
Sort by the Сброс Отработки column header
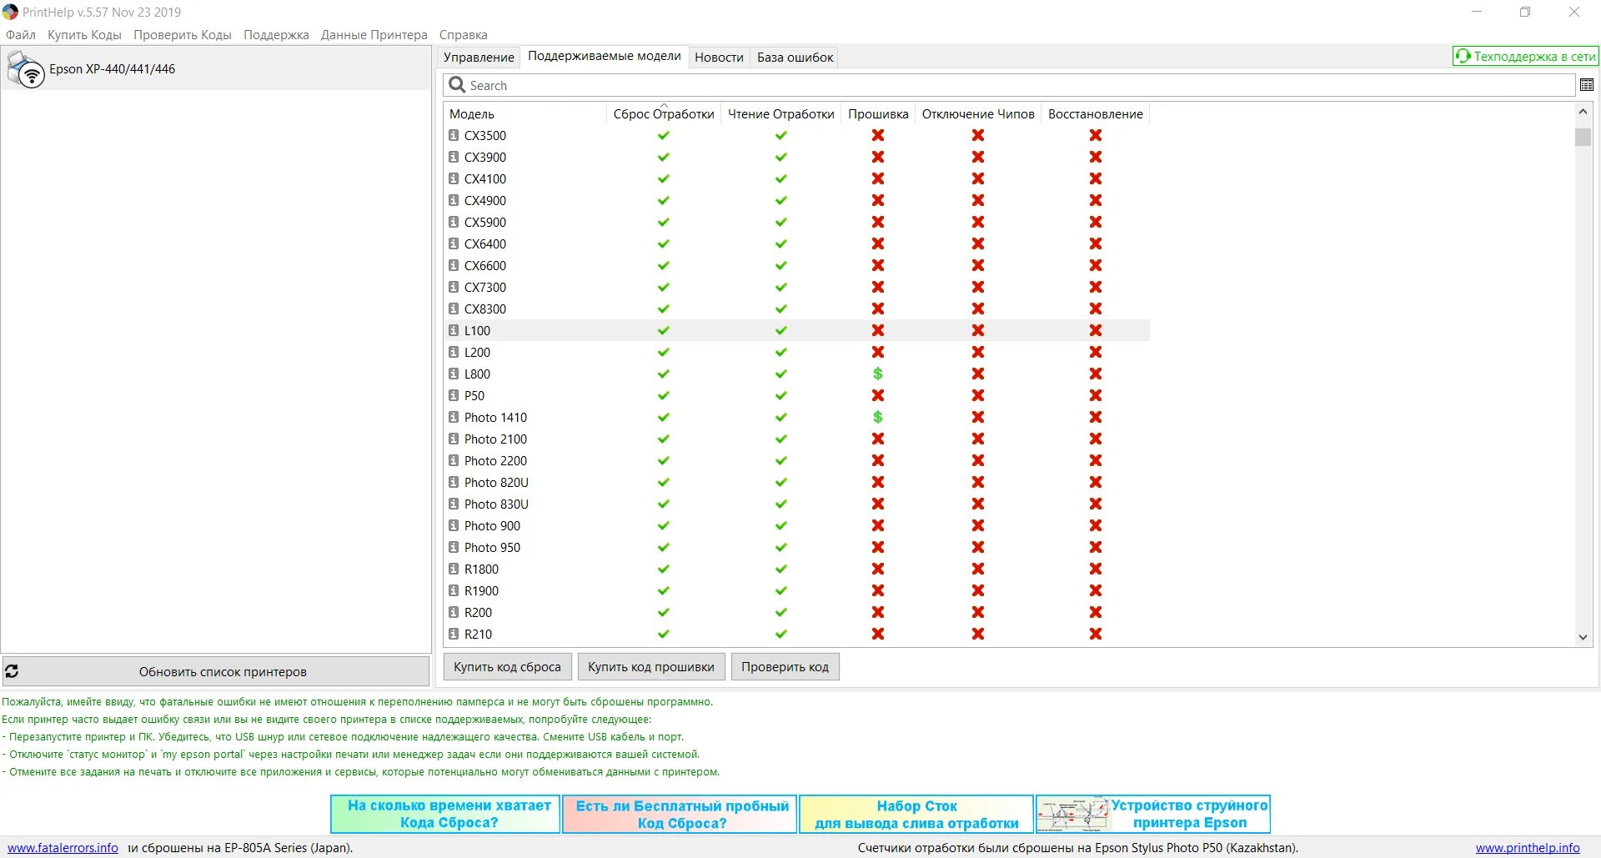[x=664, y=113]
